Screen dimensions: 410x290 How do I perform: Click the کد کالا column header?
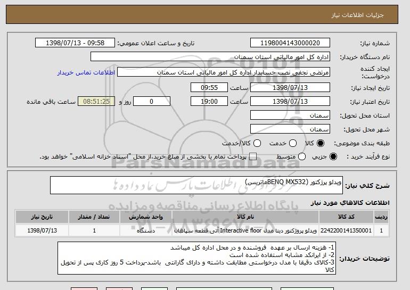click(x=346, y=217)
